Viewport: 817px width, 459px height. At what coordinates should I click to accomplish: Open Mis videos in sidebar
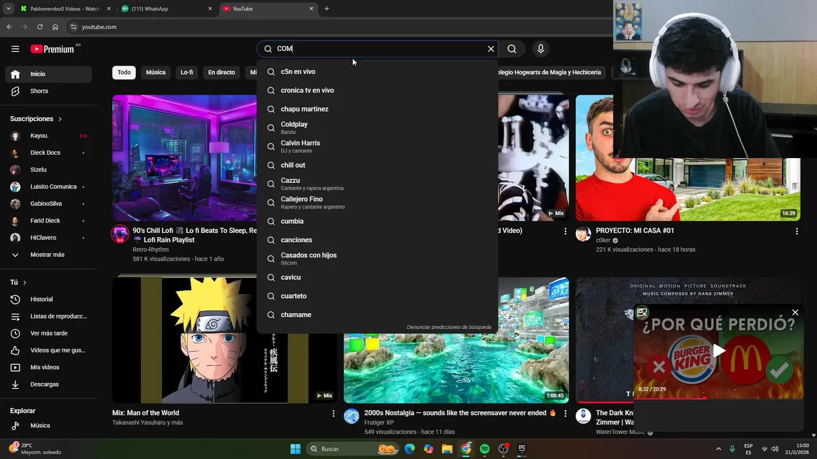coord(49,367)
